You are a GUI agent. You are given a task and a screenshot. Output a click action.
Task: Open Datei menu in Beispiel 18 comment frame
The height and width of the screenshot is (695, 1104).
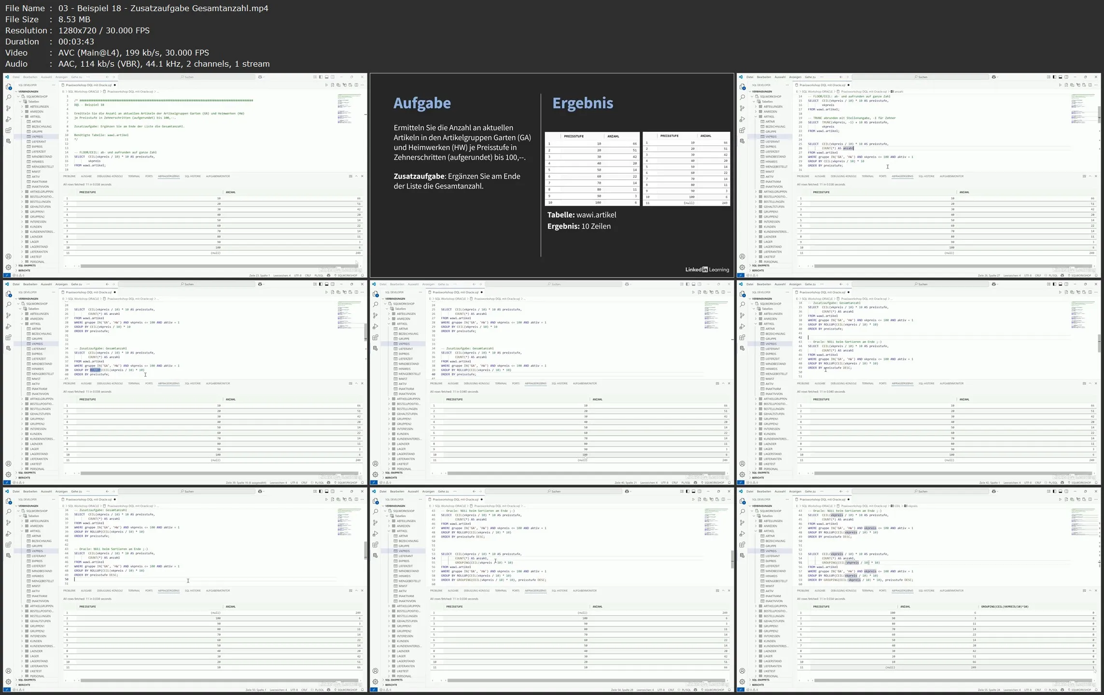16,77
